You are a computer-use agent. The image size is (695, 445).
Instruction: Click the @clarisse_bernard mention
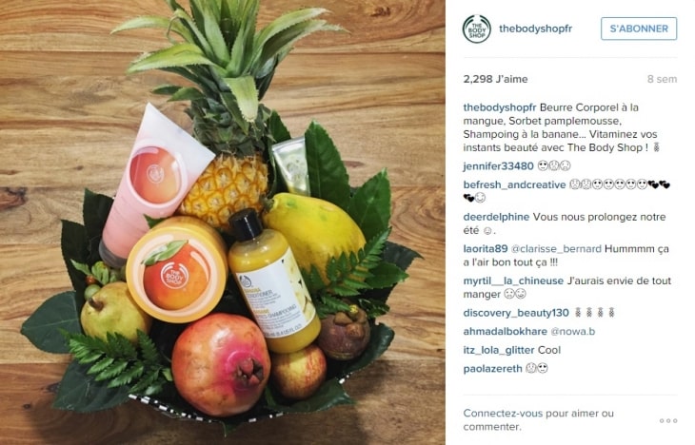tap(556, 249)
